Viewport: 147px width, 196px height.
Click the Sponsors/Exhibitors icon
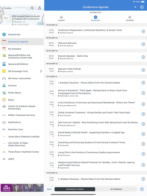pos(4,64)
